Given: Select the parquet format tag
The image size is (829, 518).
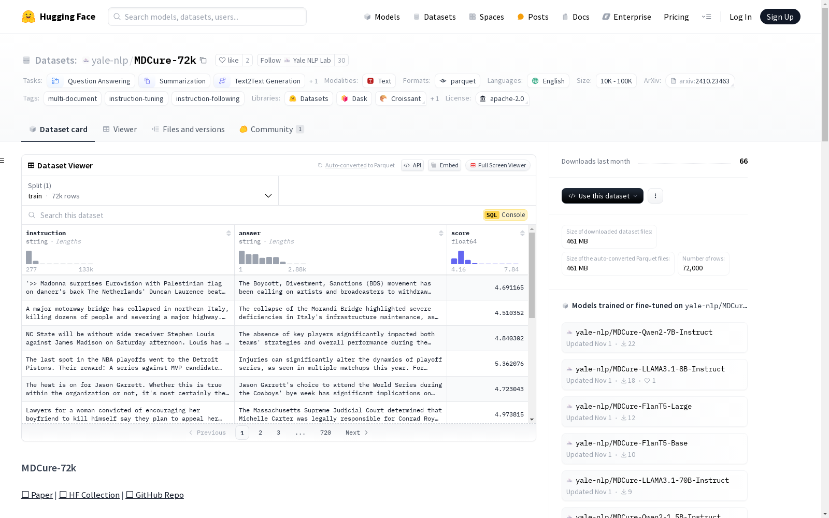Looking at the screenshot, I should pyautogui.click(x=458, y=81).
